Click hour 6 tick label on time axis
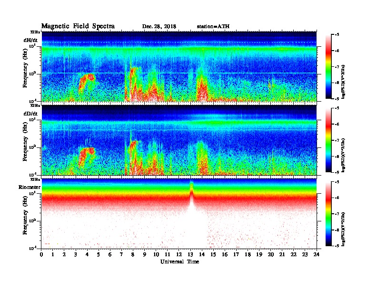The height and width of the screenshot is (292, 377). coord(110,255)
